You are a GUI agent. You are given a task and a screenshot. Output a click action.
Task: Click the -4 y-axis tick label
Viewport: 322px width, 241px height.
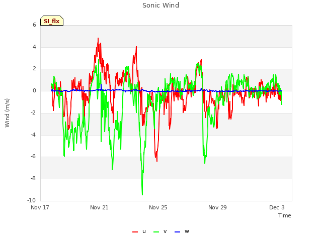(x=33, y=135)
